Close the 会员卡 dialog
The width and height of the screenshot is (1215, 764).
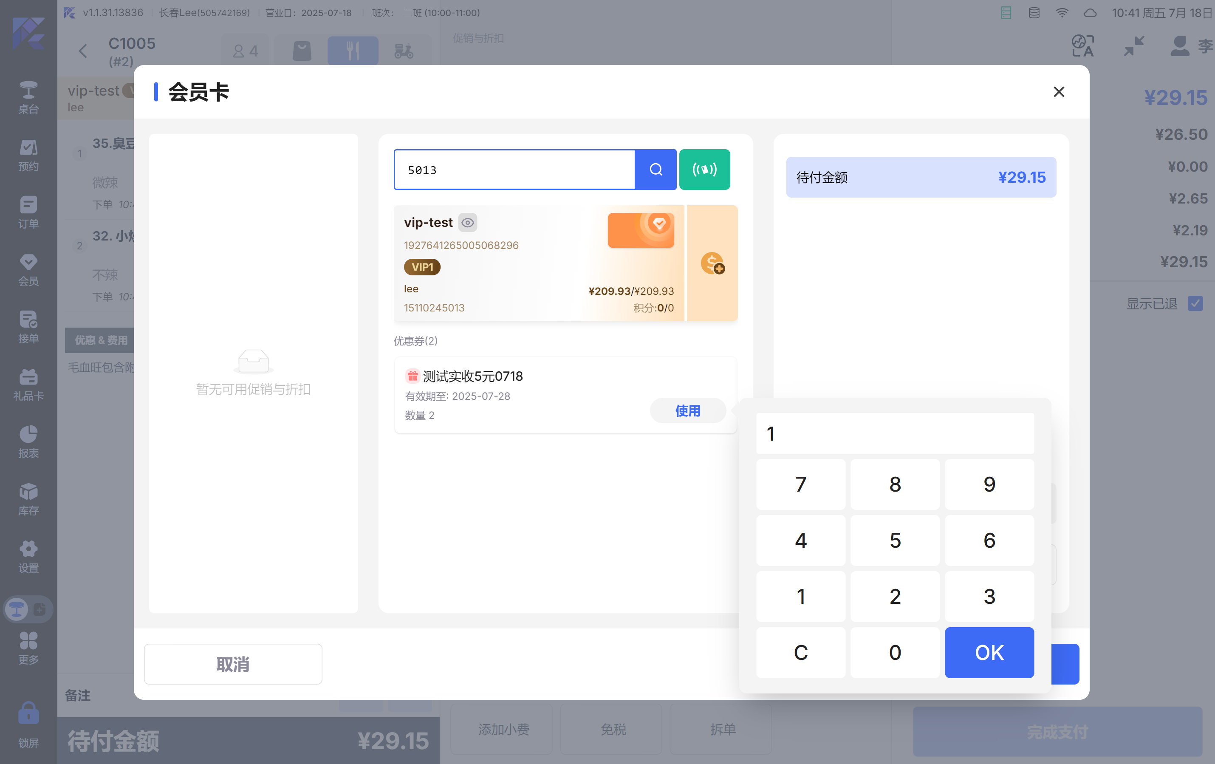(1059, 92)
